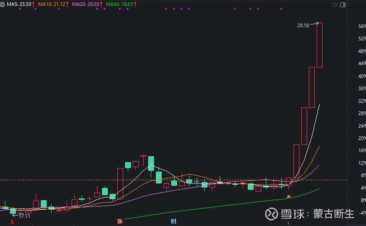Click the 28.18 high price label

pyautogui.click(x=303, y=25)
